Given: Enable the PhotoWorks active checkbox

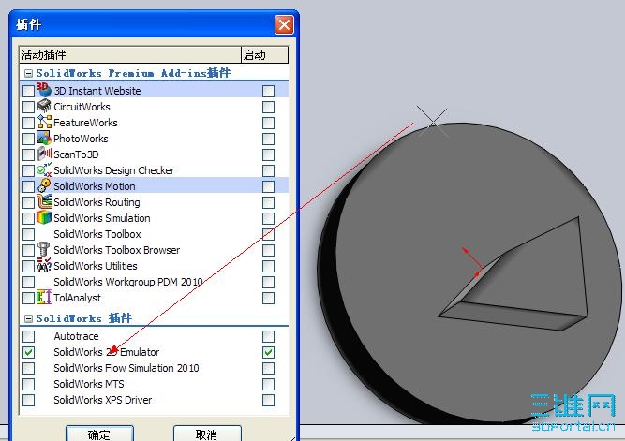Looking at the screenshot, I should pos(28,139).
